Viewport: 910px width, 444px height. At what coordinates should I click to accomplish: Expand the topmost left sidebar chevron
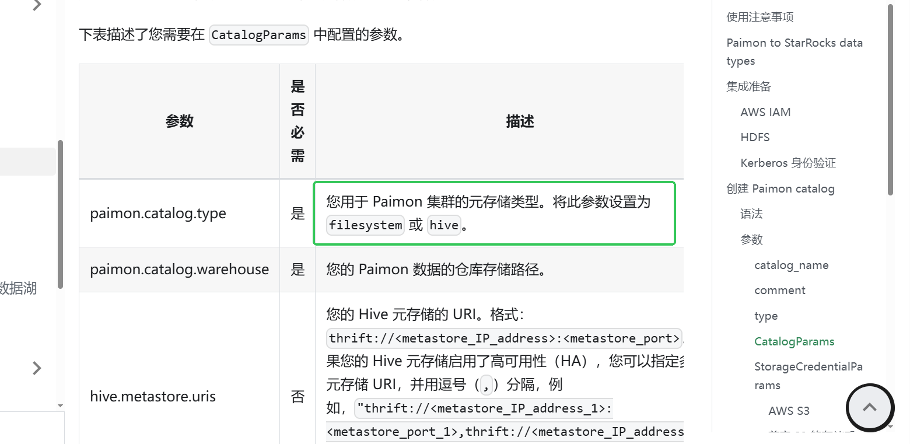pyautogui.click(x=37, y=5)
